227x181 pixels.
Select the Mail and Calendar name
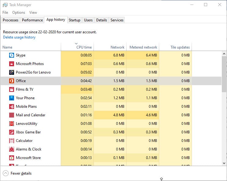pos(31,115)
